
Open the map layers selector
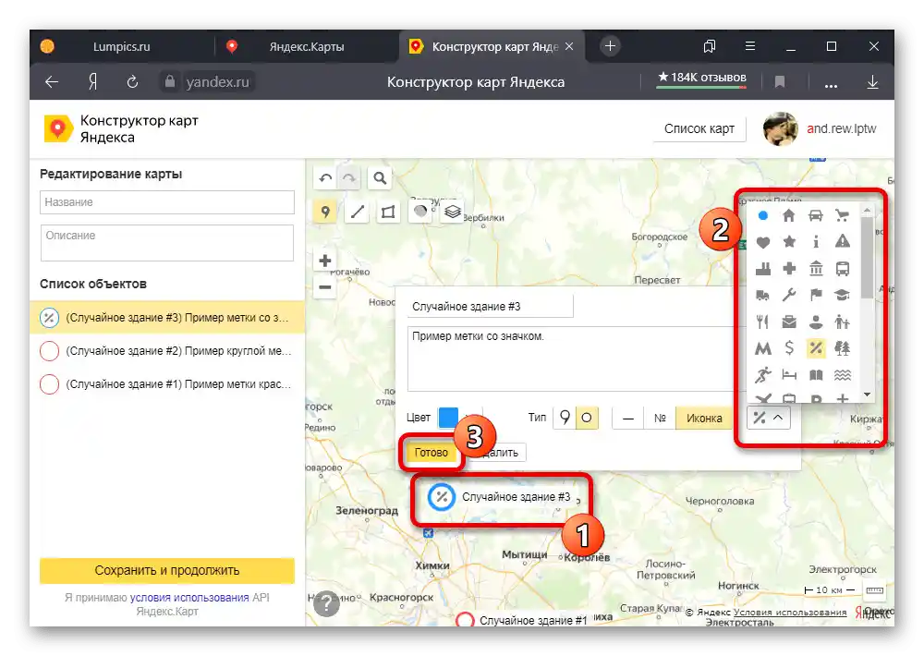[x=452, y=212]
